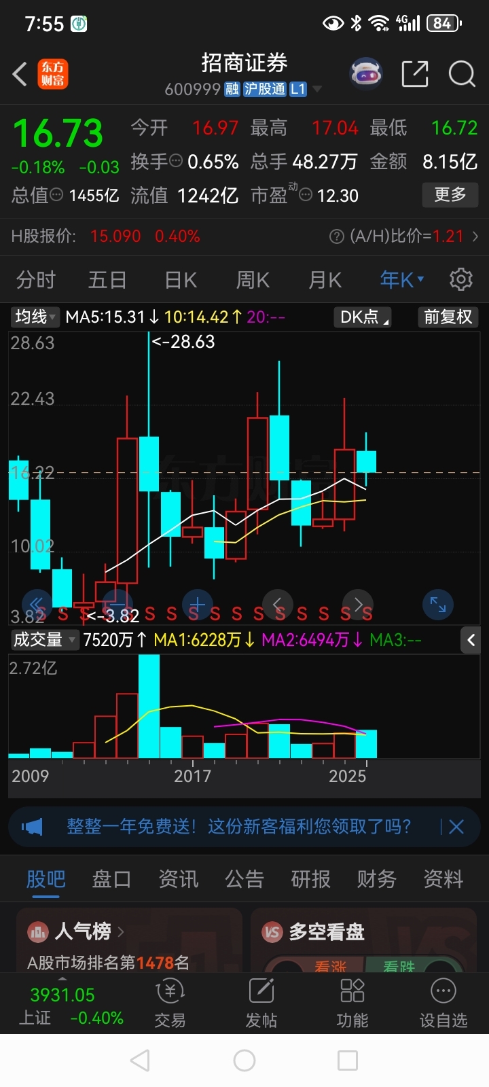Zoom out chart with minus button
489x1087 pixels.
pos(117,604)
